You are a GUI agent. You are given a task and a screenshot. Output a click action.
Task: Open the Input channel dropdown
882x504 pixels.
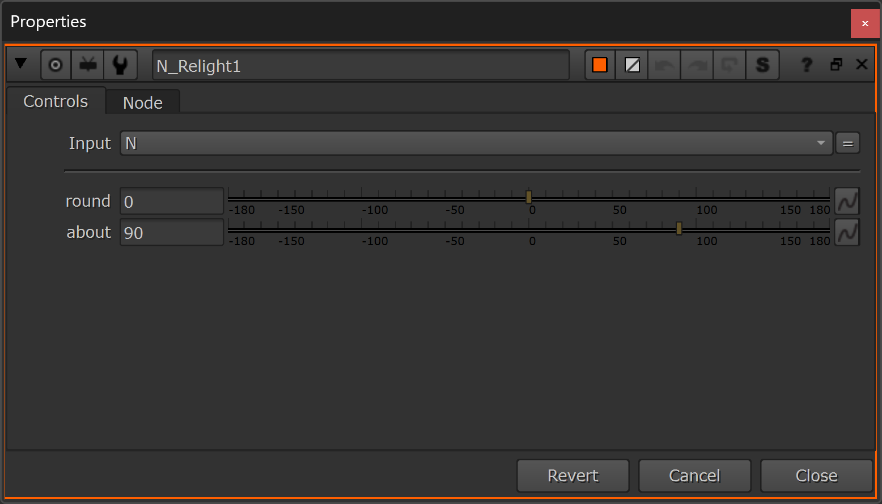476,143
